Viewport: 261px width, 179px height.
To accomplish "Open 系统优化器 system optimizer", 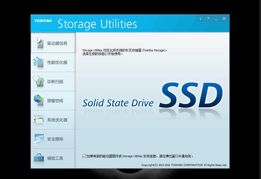I will tap(53, 120).
